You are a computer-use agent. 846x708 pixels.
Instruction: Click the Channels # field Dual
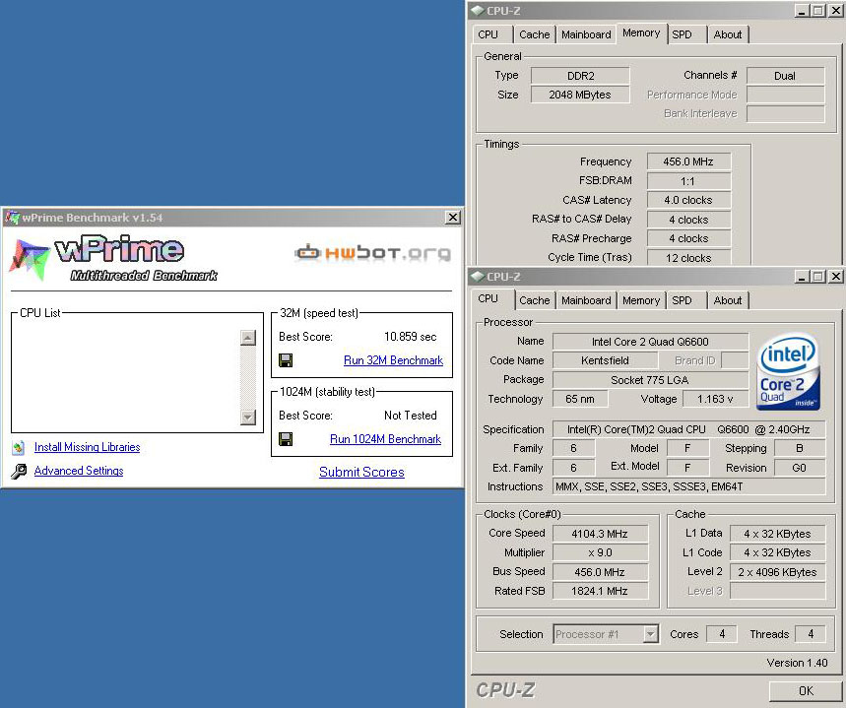[x=785, y=76]
